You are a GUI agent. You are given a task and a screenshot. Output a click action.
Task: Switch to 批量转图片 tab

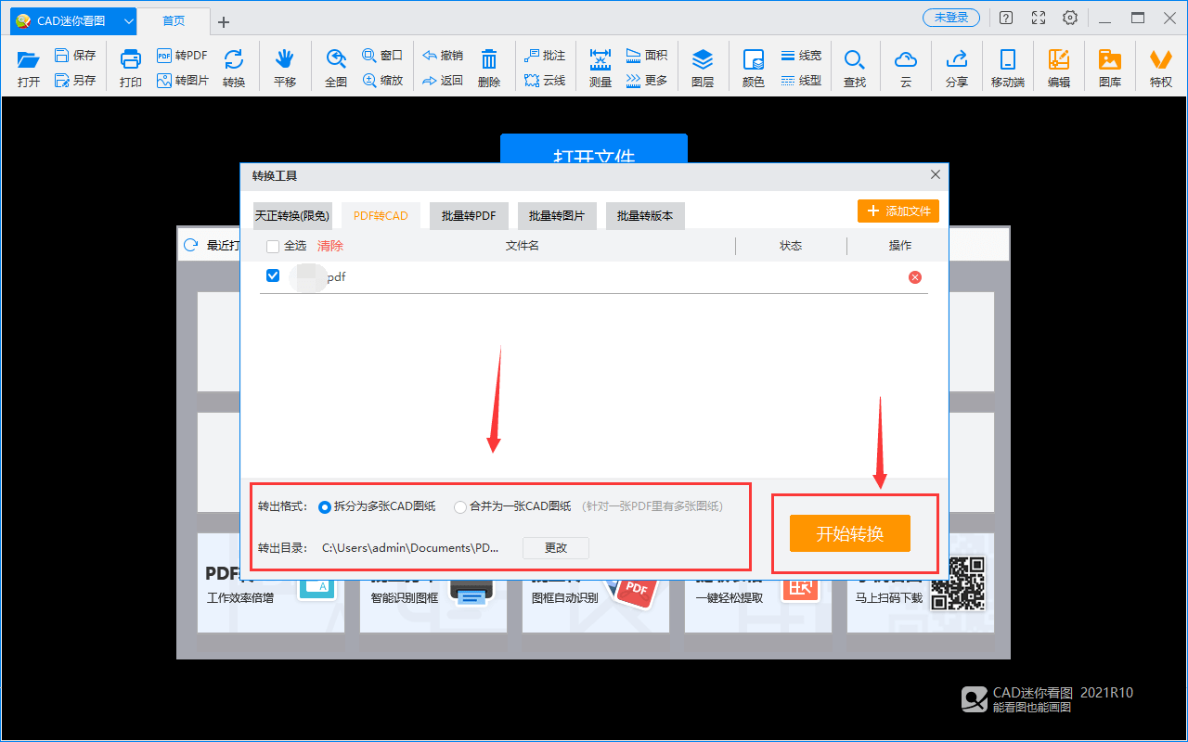tap(557, 215)
